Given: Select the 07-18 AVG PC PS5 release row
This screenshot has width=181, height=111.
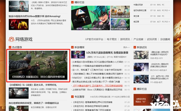Looking at the screenshot, I should pyautogui.click(x=152, y=10).
